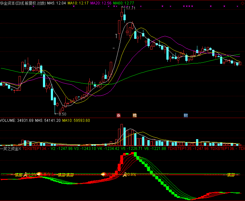Click the VOLUME: 34931.69 indicator label

point(17,121)
